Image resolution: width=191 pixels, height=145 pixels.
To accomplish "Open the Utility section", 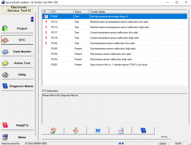I will pos(17,74).
